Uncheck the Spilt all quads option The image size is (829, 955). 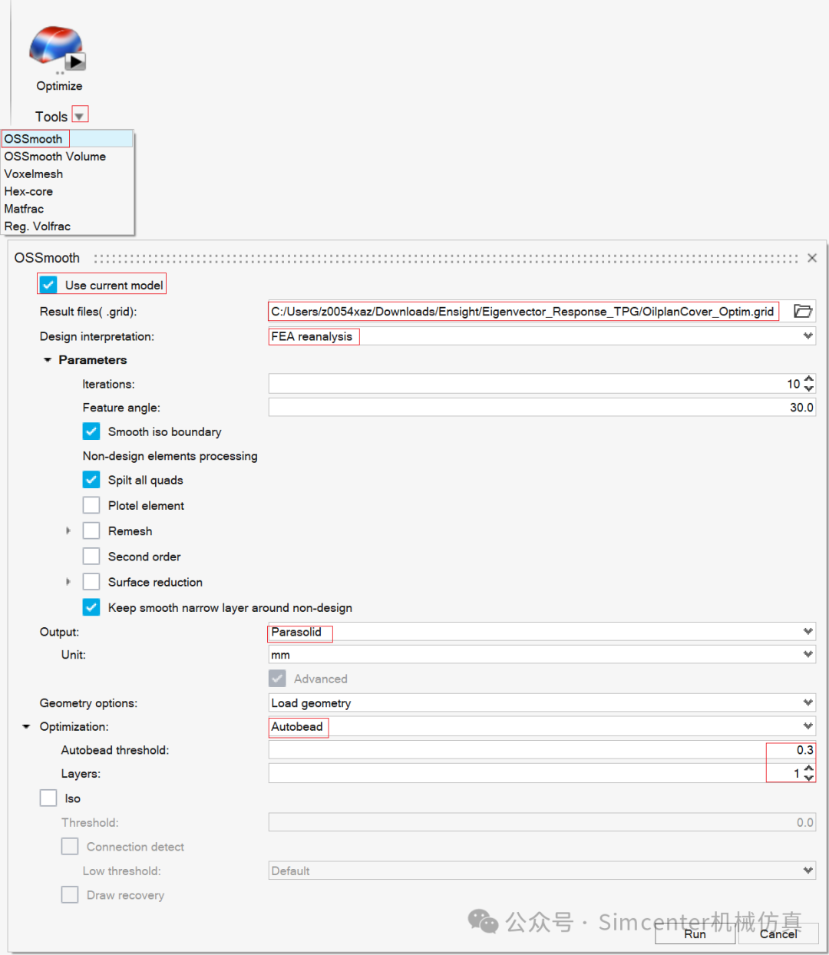91,480
